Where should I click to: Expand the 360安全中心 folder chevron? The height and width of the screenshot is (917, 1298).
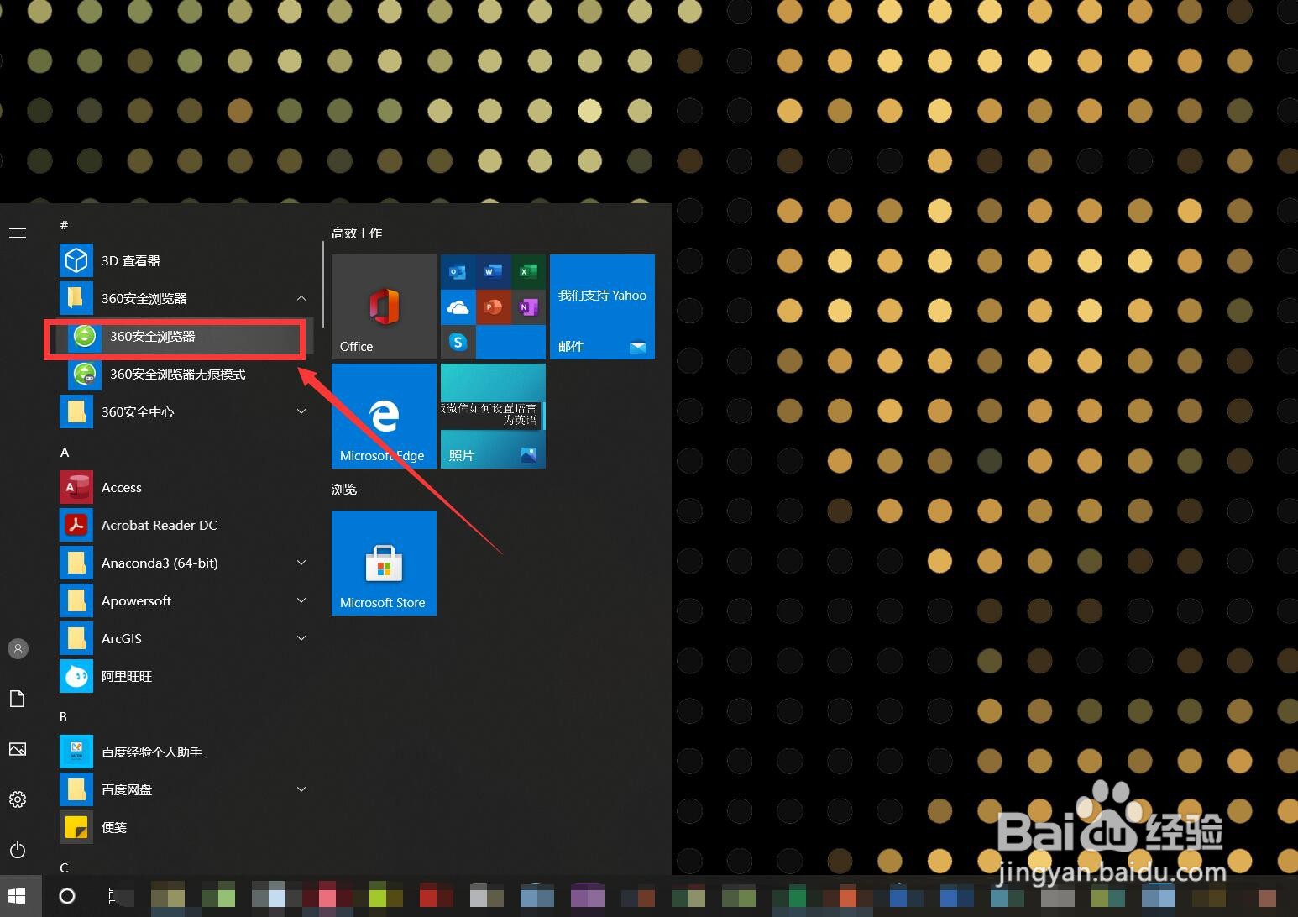301,411
